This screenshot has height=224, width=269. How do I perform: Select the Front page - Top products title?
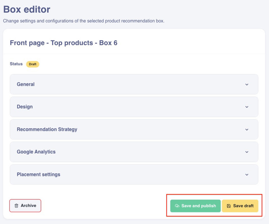[63, 43]
